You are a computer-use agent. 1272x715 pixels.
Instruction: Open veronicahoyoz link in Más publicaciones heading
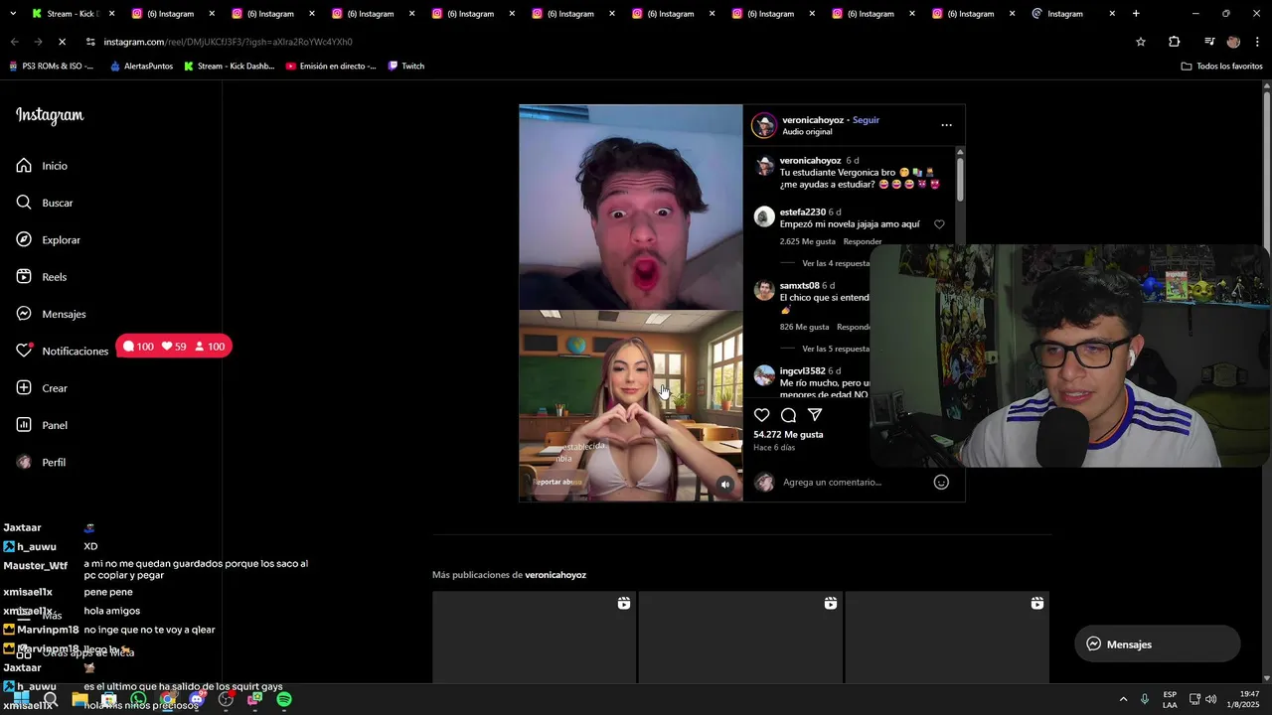coord(556,575)
